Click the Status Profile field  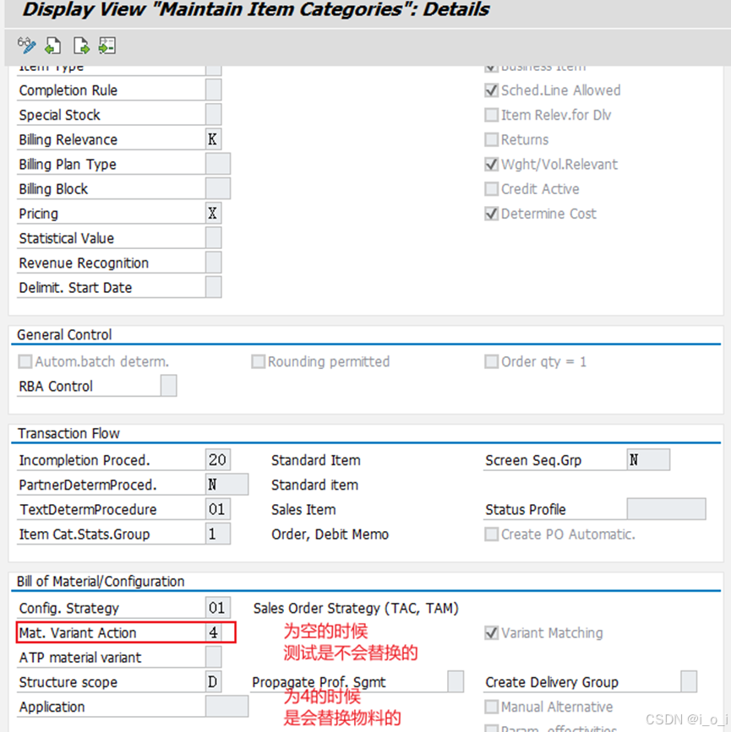(x=667, y=509)
